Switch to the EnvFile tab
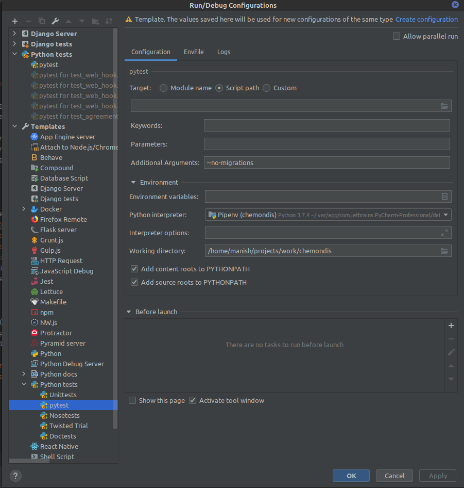 (193, 52)
